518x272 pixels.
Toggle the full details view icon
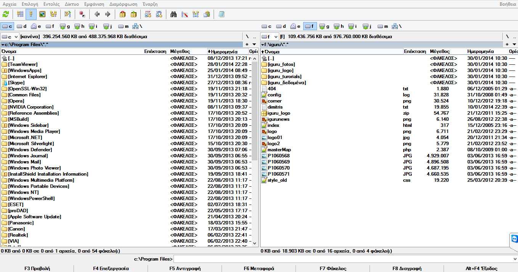point(31,14)
